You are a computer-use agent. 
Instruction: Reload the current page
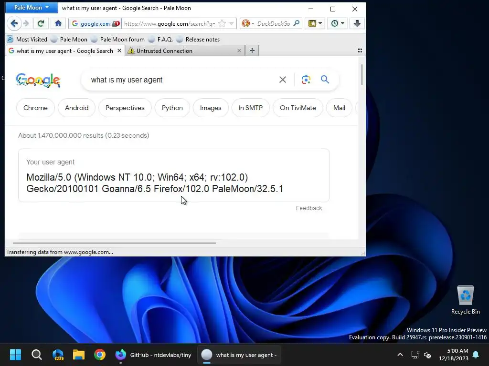click(41, 23)
